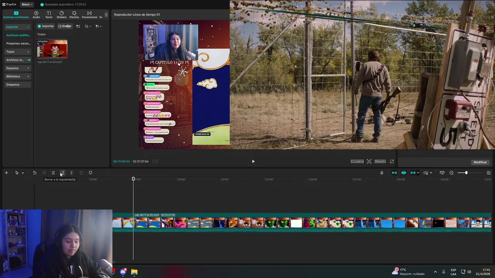This screenshot has height=278, width=495.
Task: Open the media filter dropdown
Action: (x=98, y=26)
